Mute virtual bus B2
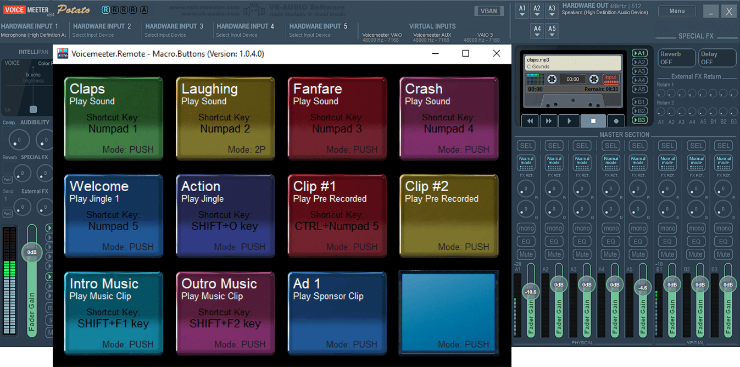 [x=696, y=254]
